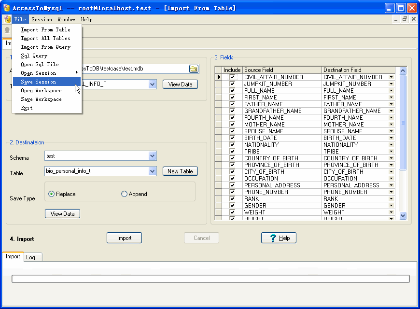Viewport: 420px width, 309px height.
Task: Choose Import From Table menu entry
Action: click(x=47, y=30)
